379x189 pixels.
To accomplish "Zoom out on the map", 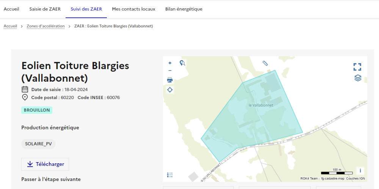I will click(170, 71).
